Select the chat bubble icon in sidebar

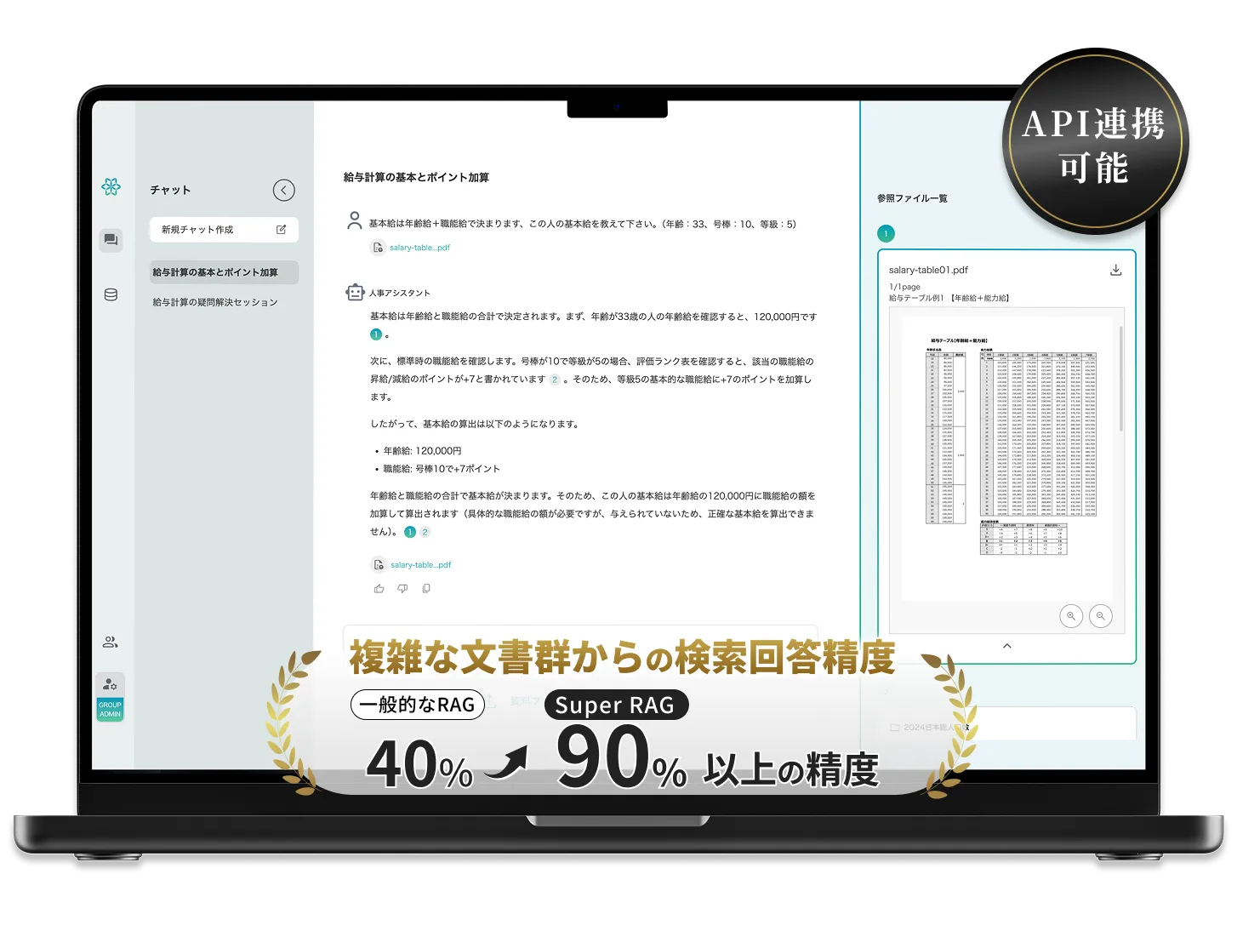110,241
